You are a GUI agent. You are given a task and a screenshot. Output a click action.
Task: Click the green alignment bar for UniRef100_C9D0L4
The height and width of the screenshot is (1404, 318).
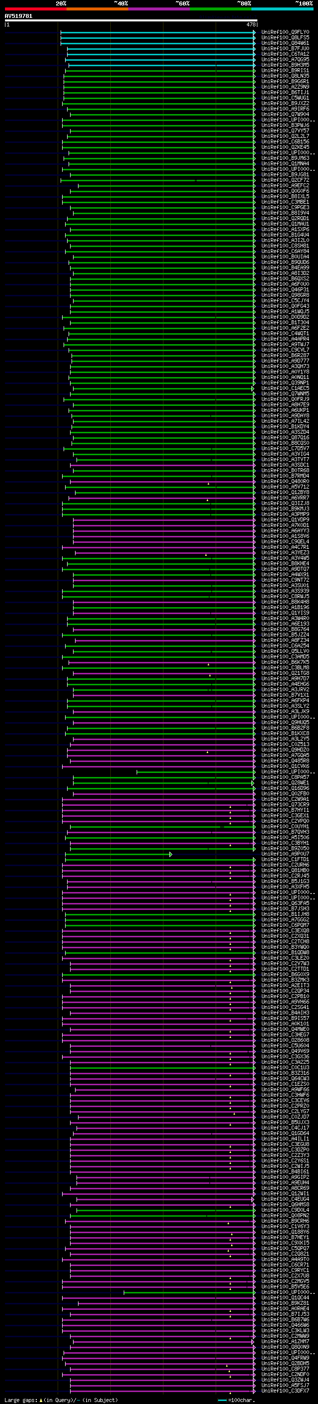(x=166, y=1210)
